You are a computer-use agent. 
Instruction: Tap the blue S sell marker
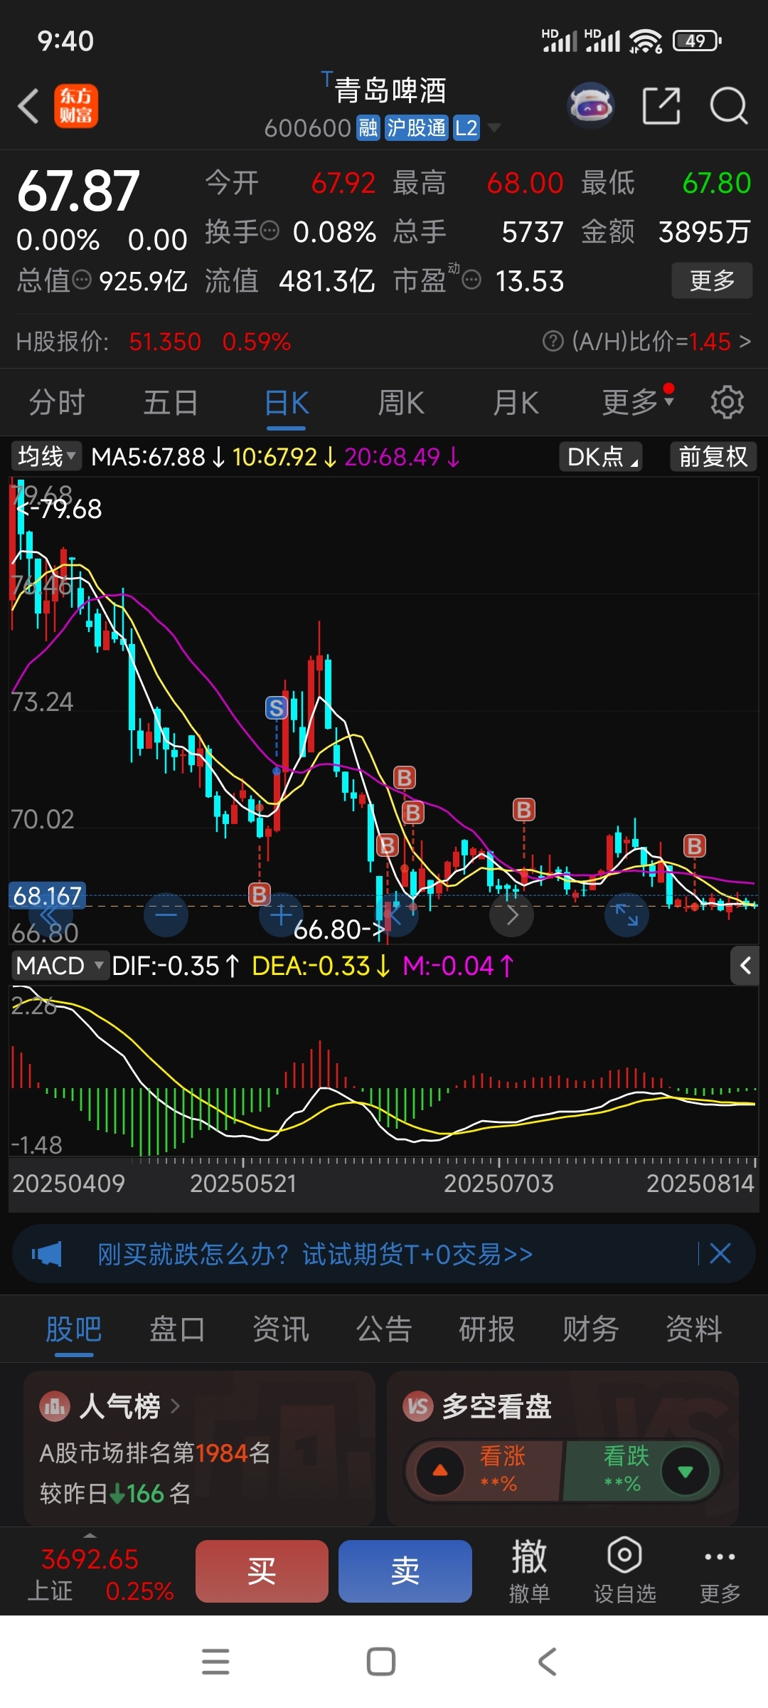click(277, 707)
